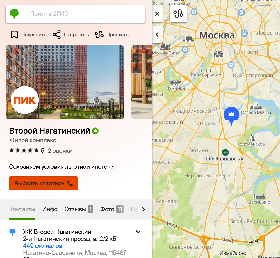Screen dimensions: 280x258
Task: Open the Фото tab
Action: (x=112, y=209)
